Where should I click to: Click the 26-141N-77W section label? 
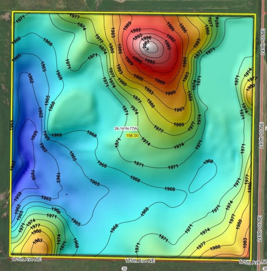coord(126,129)
